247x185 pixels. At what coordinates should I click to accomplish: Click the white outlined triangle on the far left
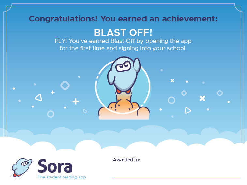39,97
